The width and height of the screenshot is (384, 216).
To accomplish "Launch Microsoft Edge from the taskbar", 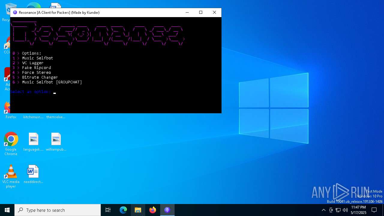I will click(x=123, y=210).
